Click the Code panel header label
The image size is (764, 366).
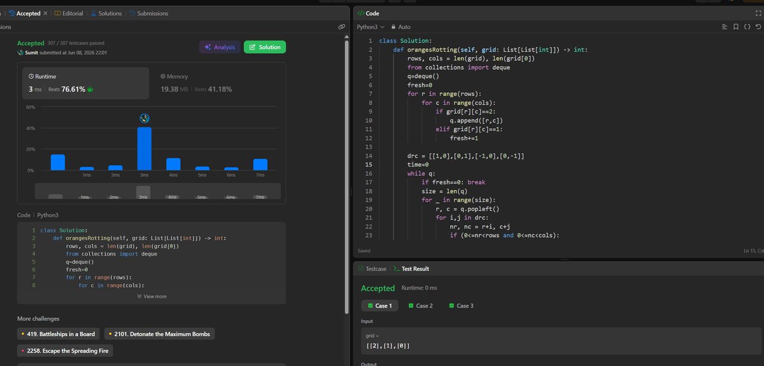pos(368,13)
